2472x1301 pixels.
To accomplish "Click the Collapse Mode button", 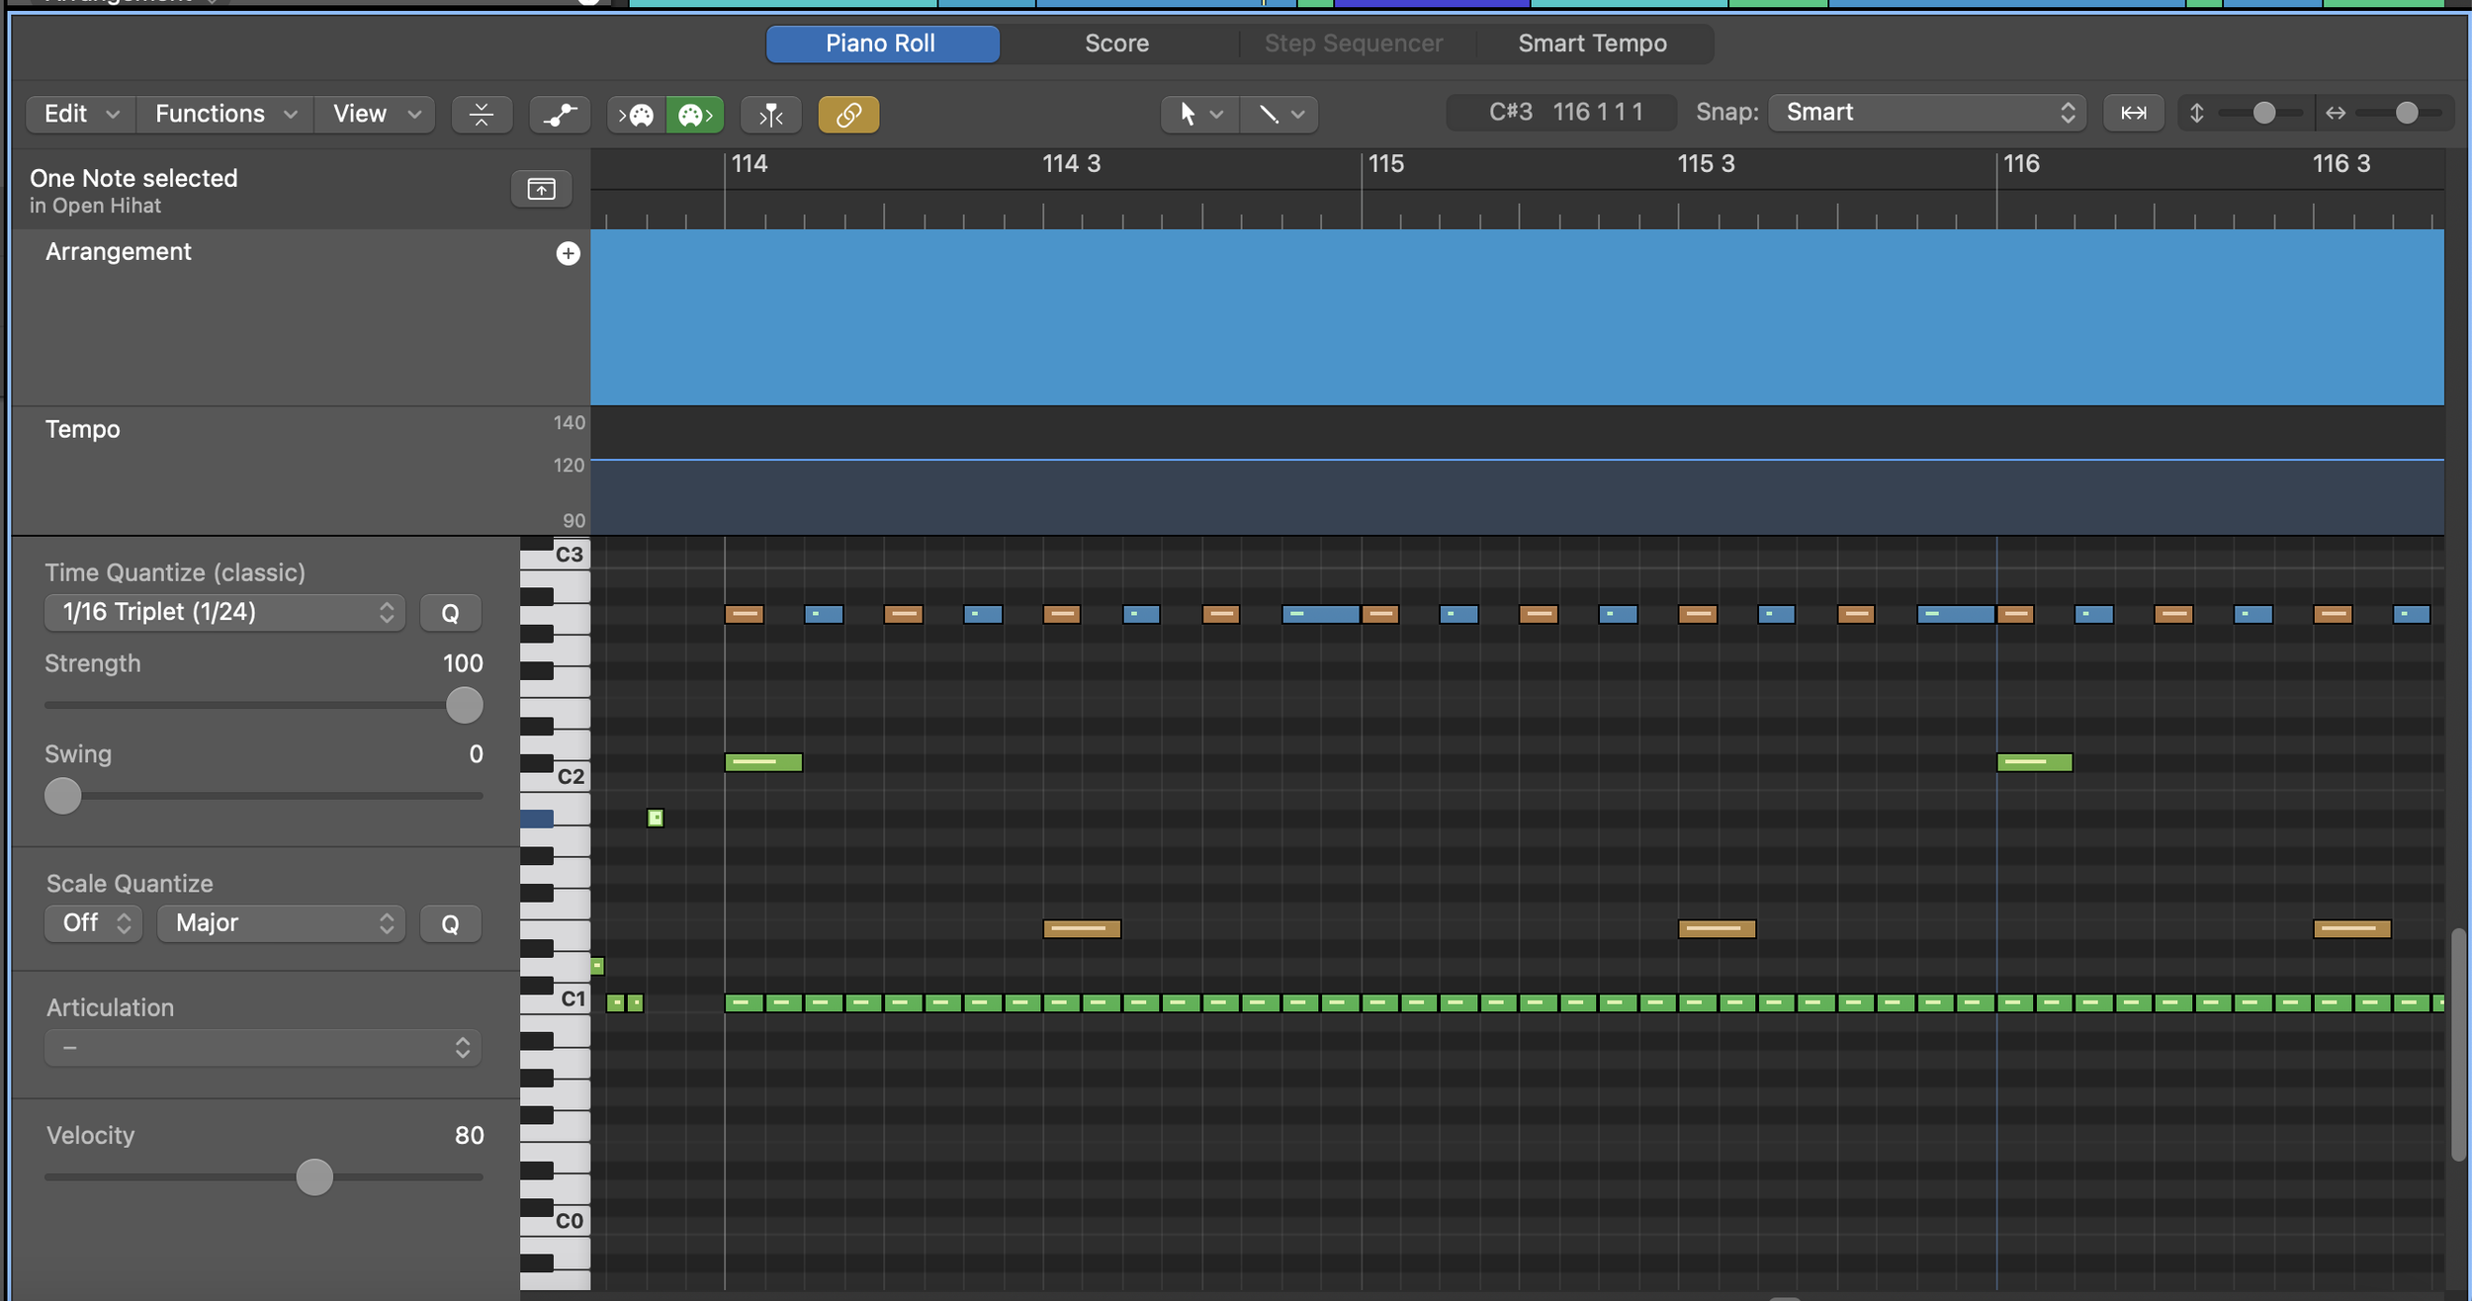I will click(x=482, y=115).
